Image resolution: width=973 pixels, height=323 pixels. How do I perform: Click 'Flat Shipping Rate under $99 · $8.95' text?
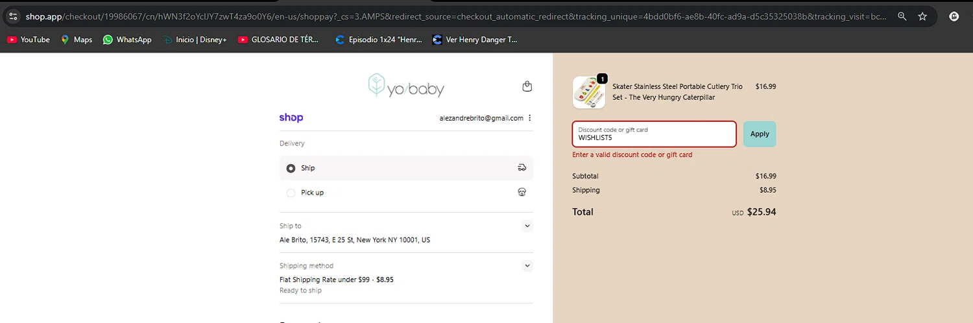pyautogui.click(x=337, y=280)
